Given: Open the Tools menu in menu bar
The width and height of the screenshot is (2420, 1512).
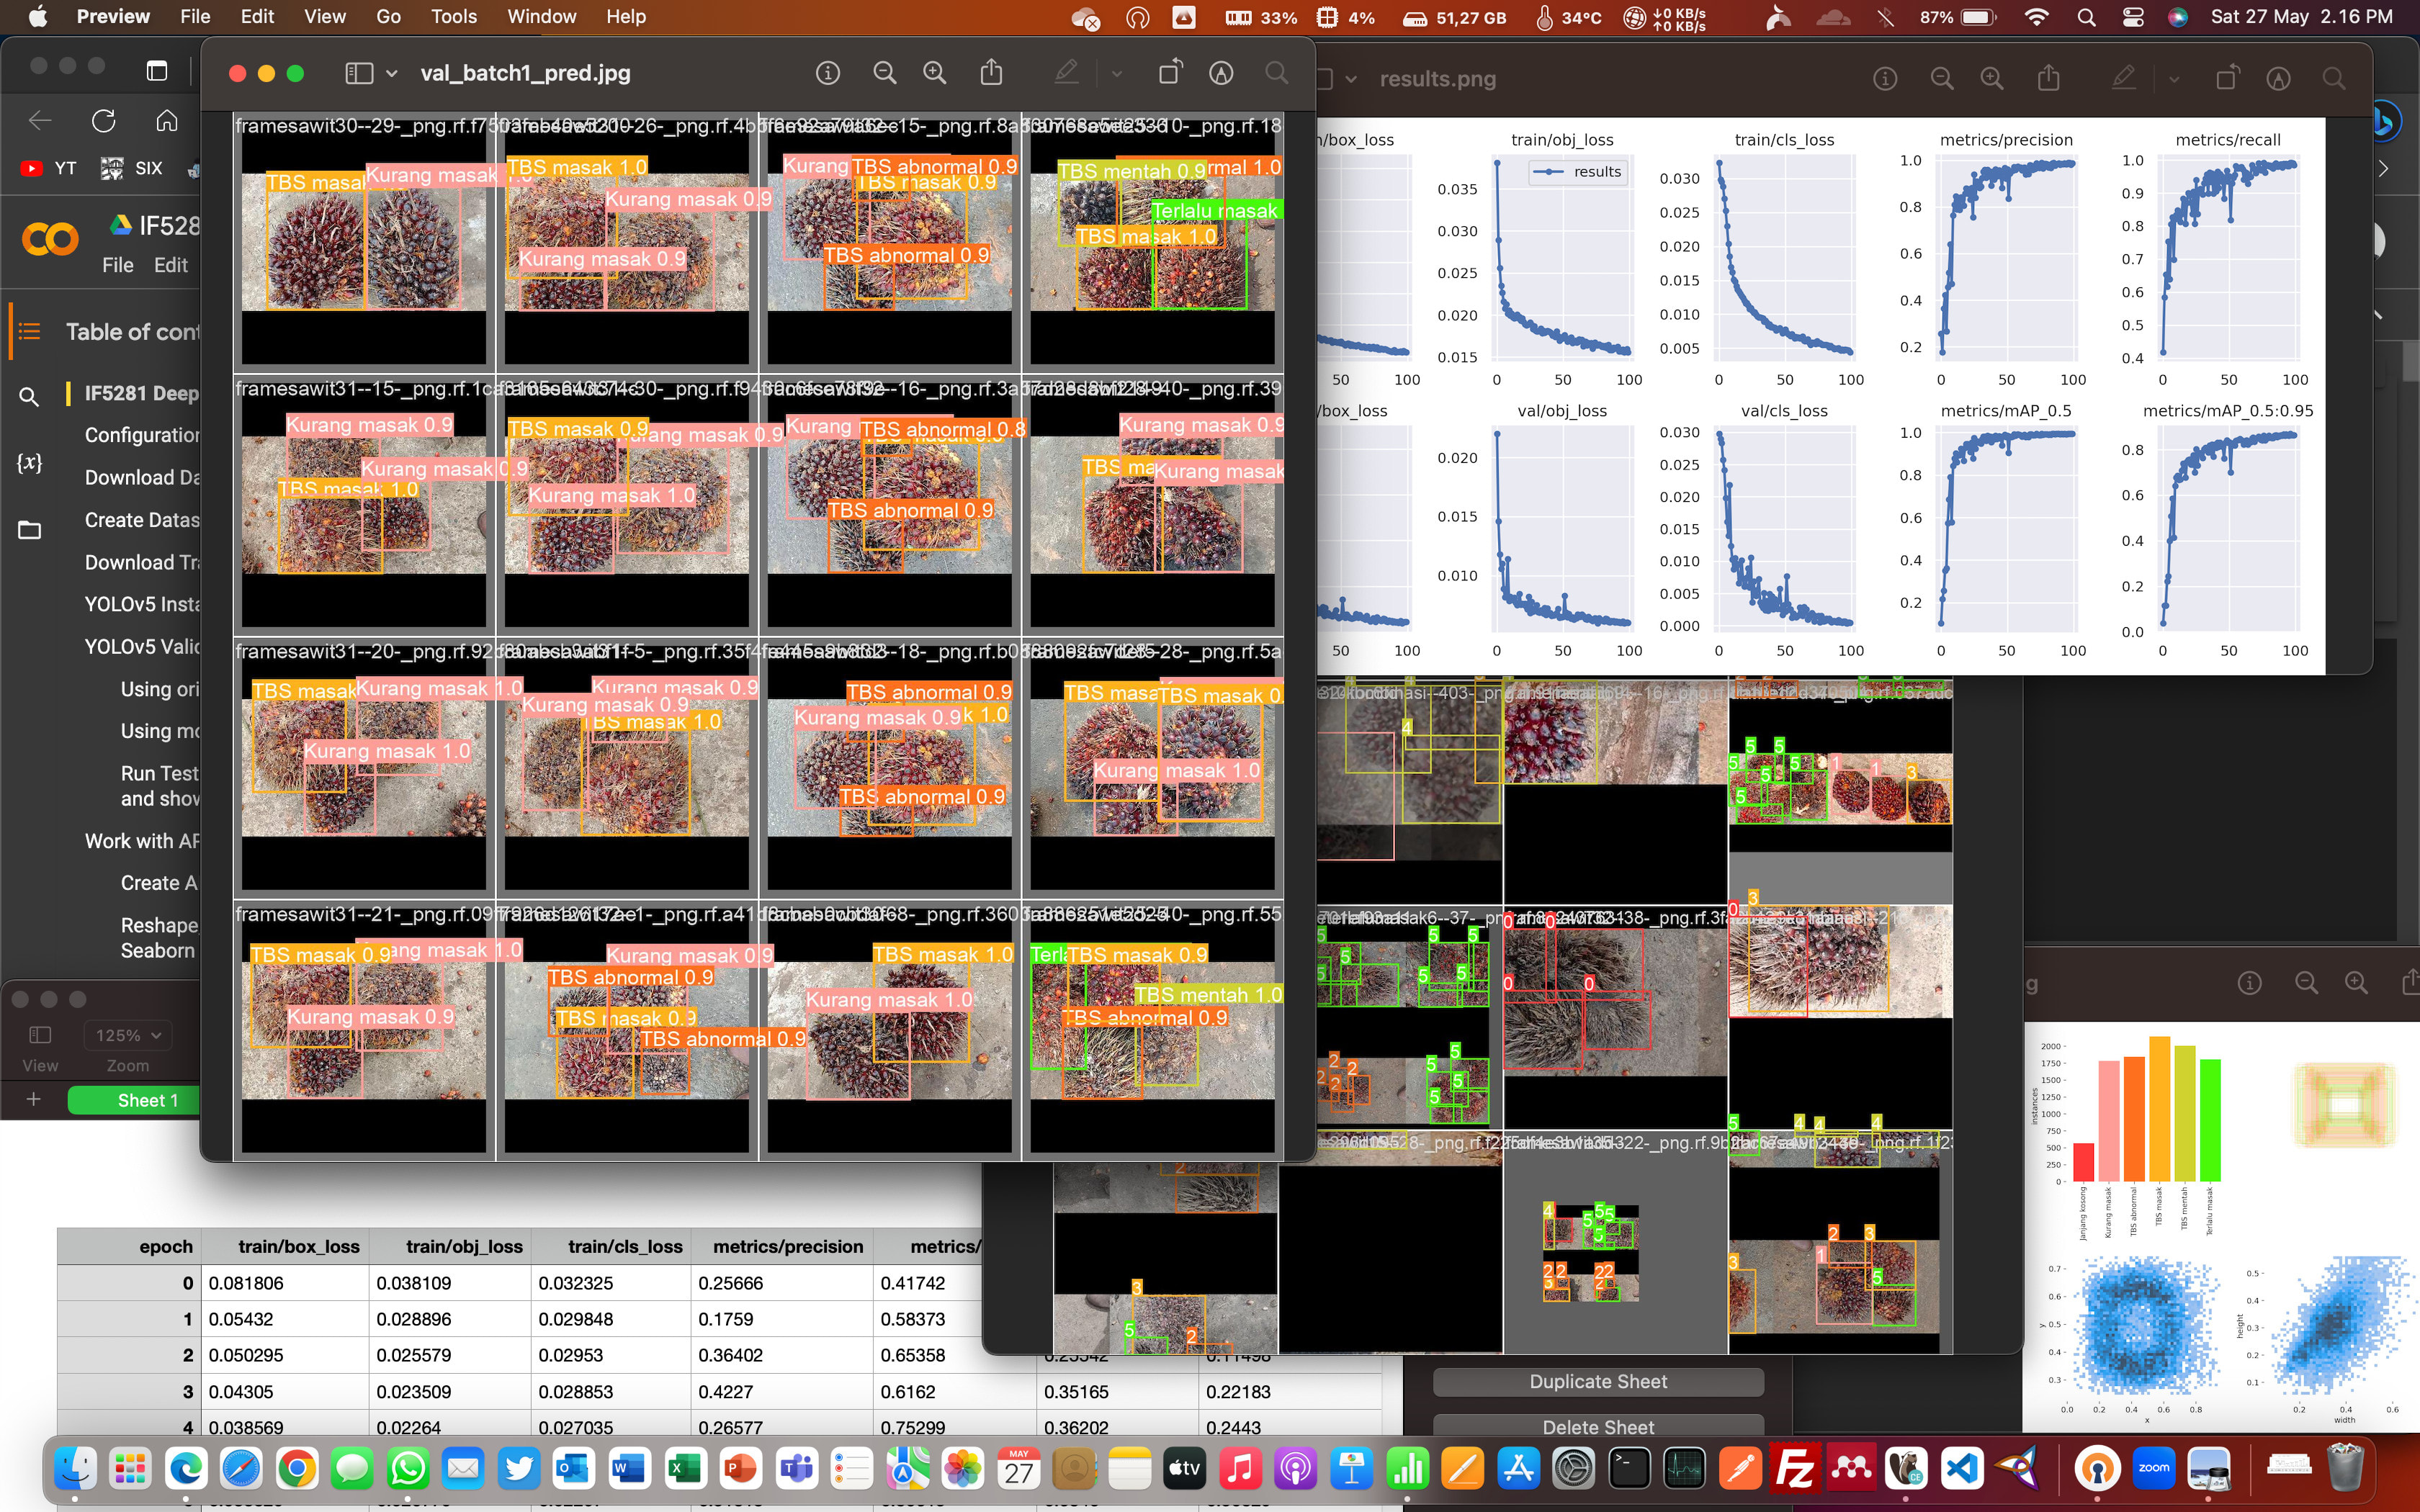Looking at the screenshot, I should point(453,17).
